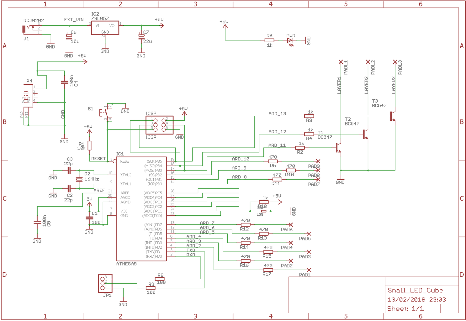Click the 1k base resistor R2
The height and width of the screenshot is (321, 466).
(x=300, y=148)
